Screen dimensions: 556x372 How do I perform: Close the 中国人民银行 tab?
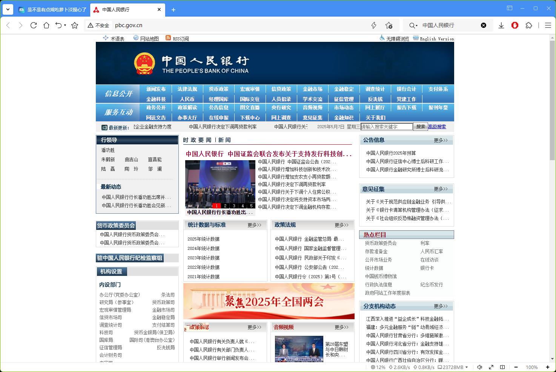[x=159, y=9]
